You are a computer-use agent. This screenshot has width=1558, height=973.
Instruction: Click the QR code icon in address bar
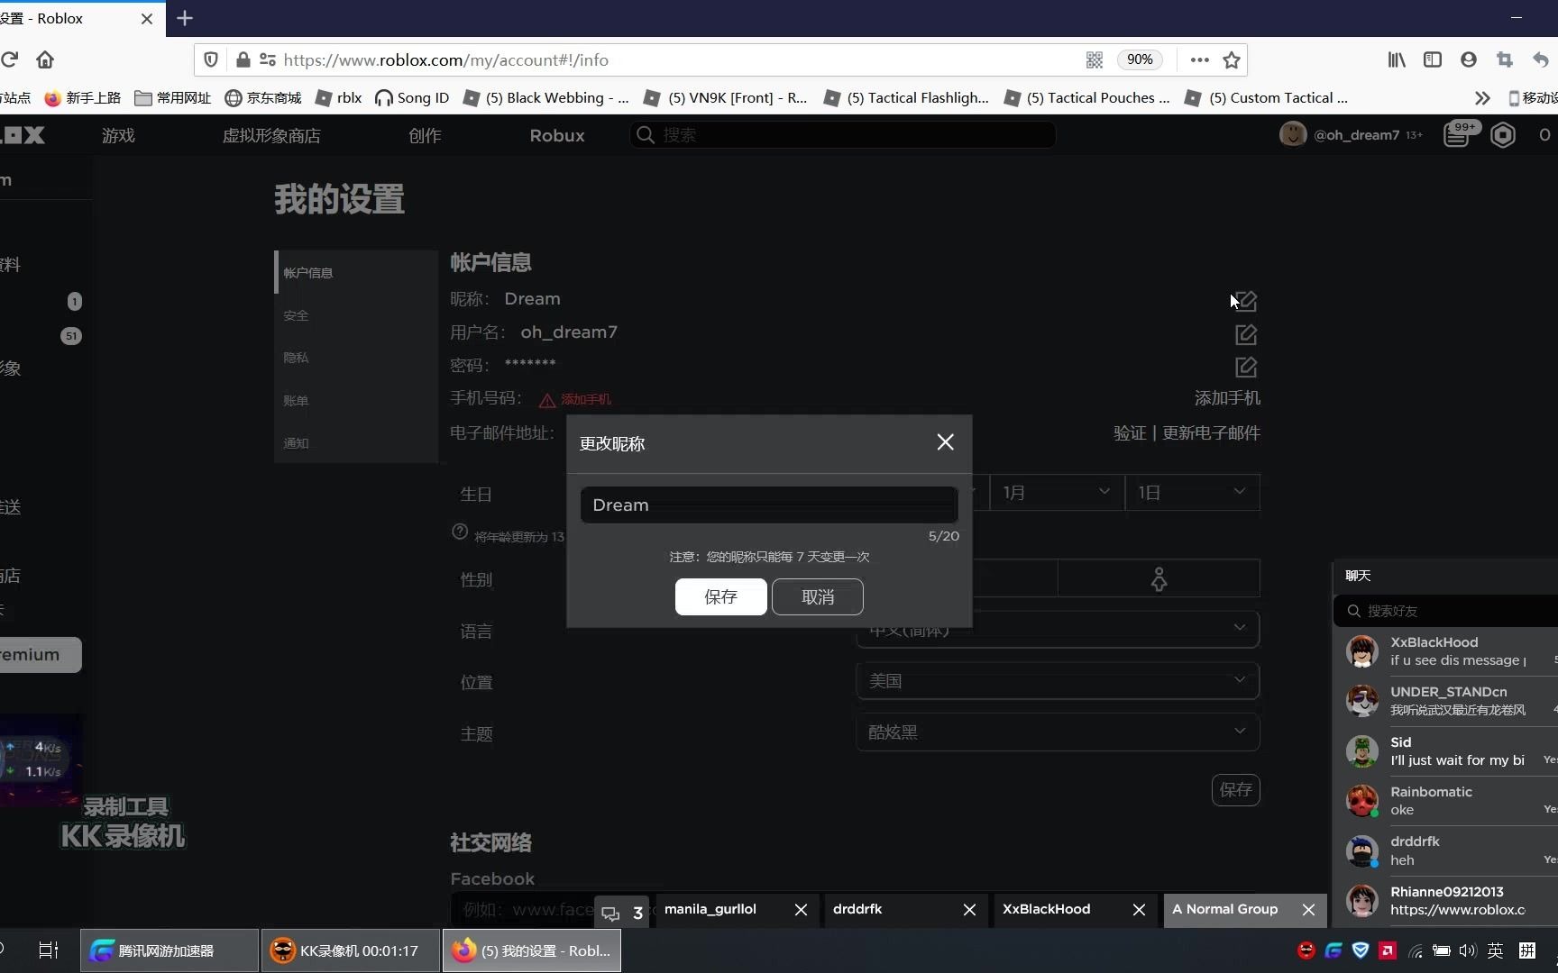1094,59
